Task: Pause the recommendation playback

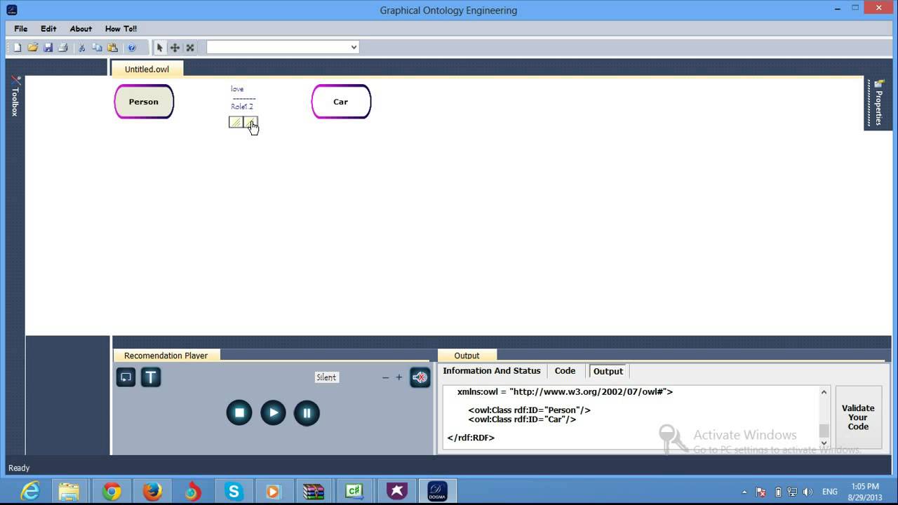Action: pyautogui.click(x=307, y=412)
